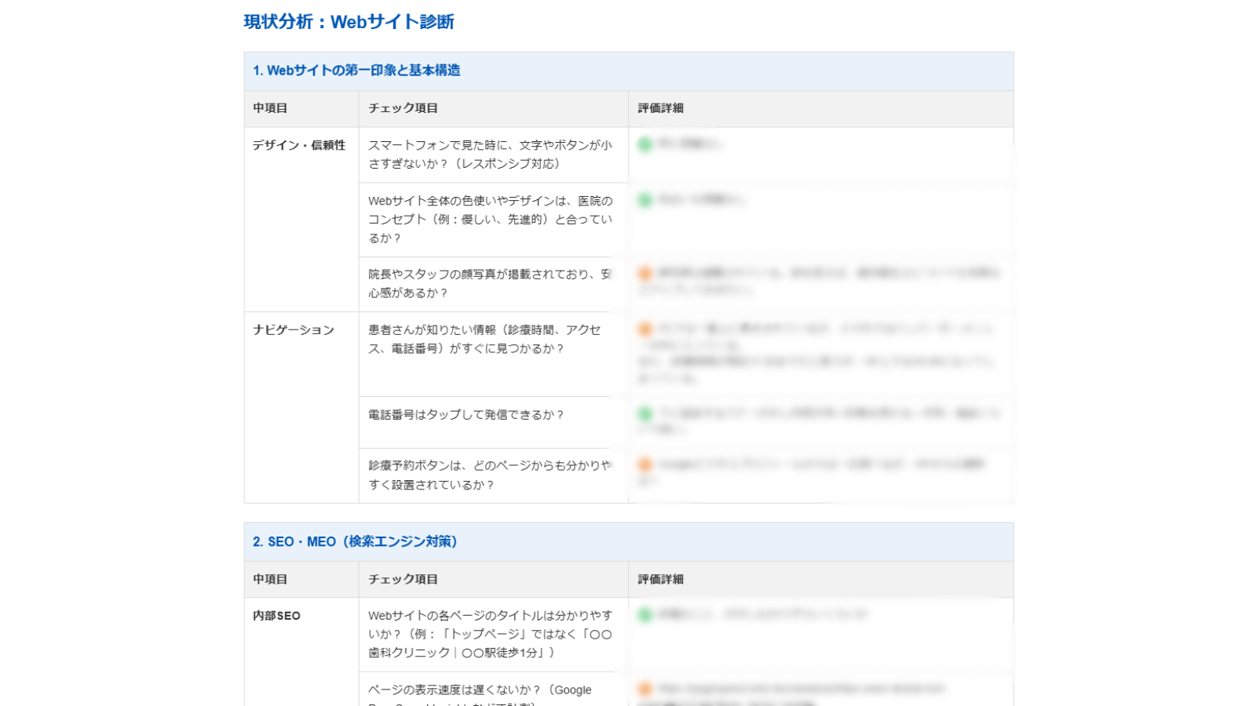Select the "評価詳細" column header in the SEO table
Viewport: 1256px width, 706px height.
pyautogui.click(x=660, y=579)
